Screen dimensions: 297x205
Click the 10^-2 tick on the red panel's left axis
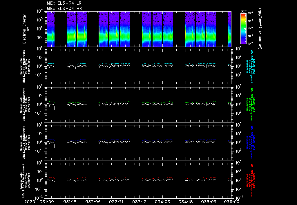coord(39,198)
